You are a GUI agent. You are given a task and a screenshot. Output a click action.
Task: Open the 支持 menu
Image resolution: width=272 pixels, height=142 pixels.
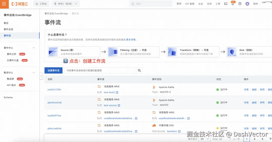tap(209, 4)
